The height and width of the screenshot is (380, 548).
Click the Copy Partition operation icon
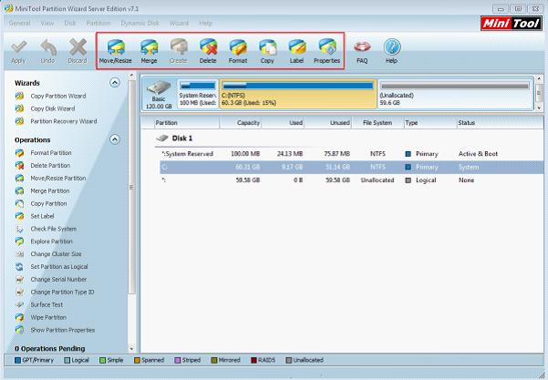pos(19,203)
